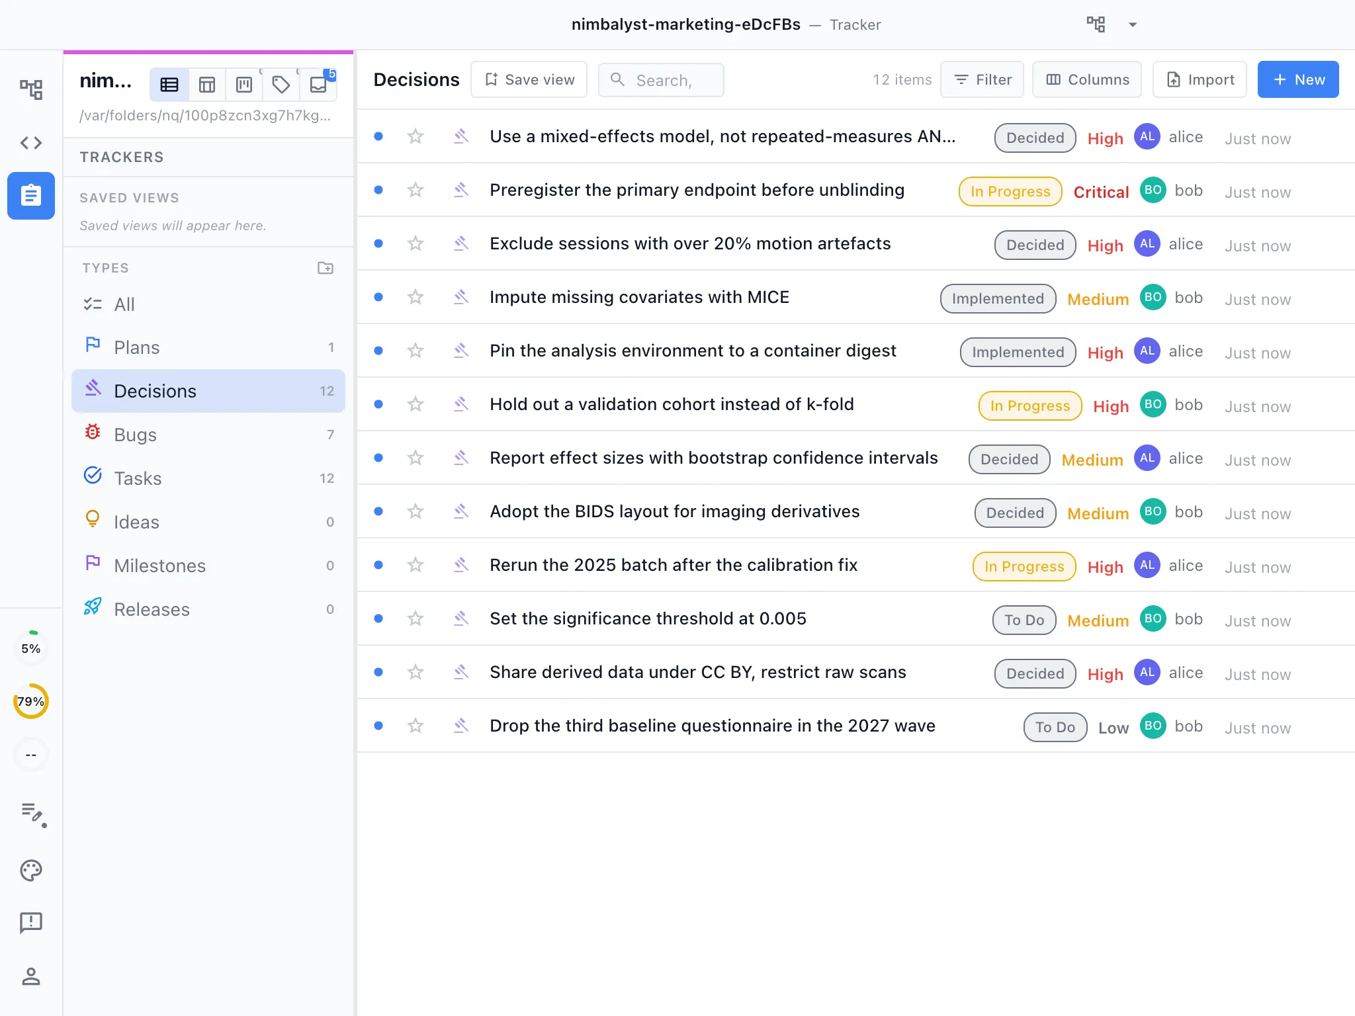This screenshot has height=1016, width=1355.
Task: Open the Bugs tracker type
Action: [x=208, y=435]
